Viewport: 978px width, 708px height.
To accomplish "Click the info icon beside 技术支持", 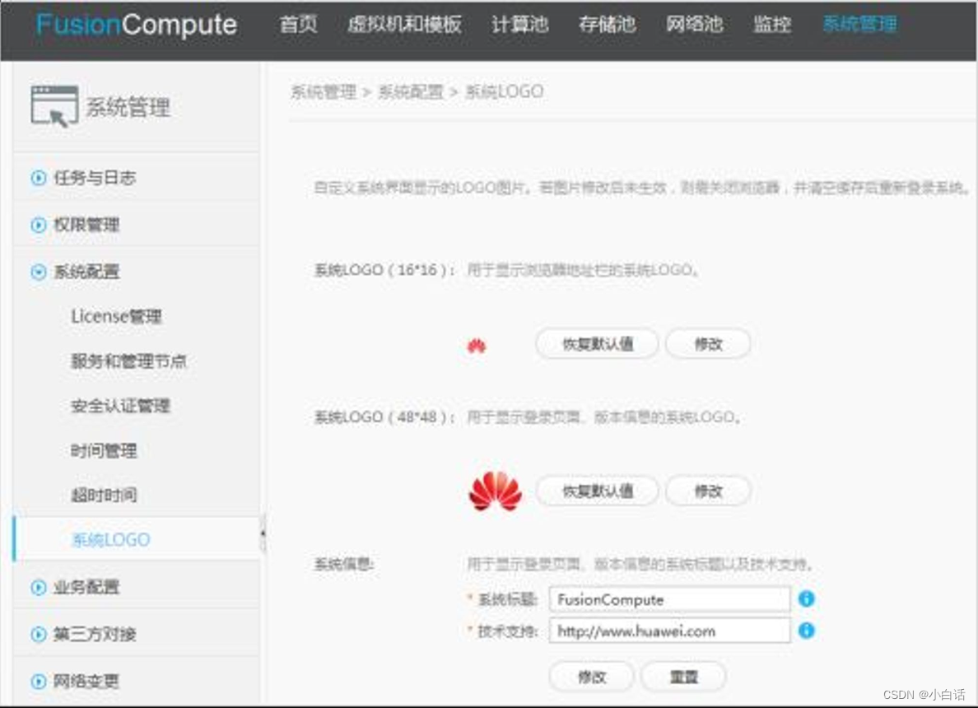I will point(807,631).
